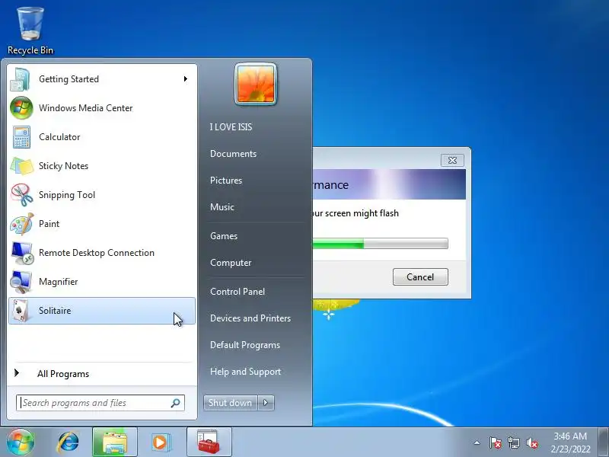Click the Remote Desktop Connection icon
The width and height of the screenshot is (609, 457).
point(22,253)
